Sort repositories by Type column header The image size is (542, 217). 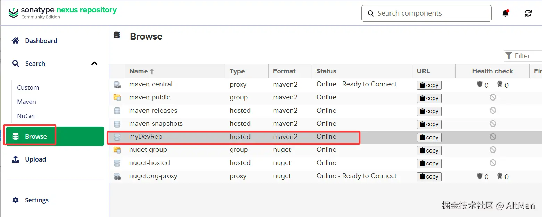click(x=237, y=71)
